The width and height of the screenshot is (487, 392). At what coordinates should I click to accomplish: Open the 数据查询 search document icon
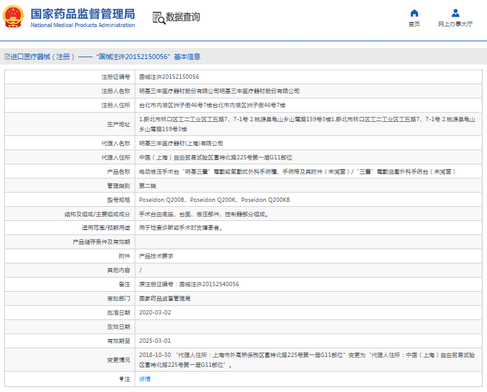159,18
